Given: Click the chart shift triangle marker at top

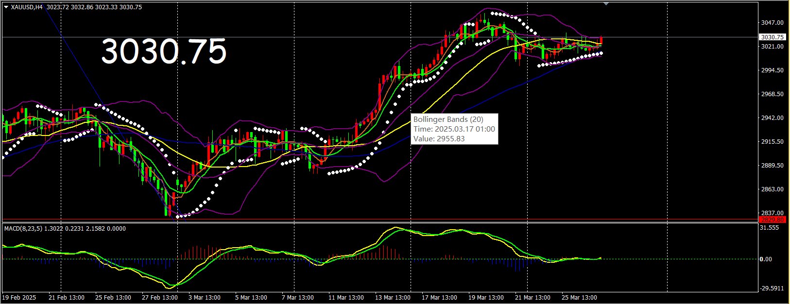Looking at the screenshot, I should point(606,3).
